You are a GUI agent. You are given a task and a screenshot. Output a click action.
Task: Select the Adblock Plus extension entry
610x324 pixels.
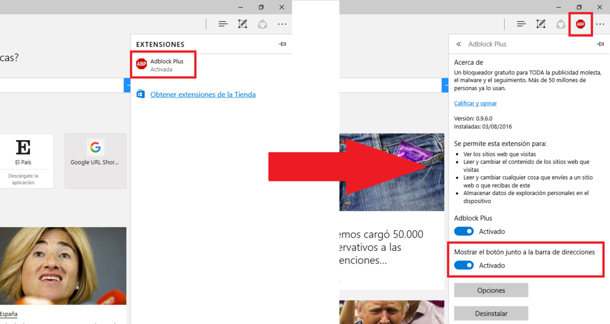[x=163, y=65]
